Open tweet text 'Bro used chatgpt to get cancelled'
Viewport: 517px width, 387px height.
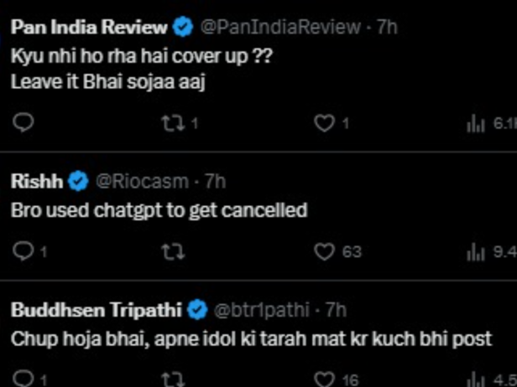(159, 210)
